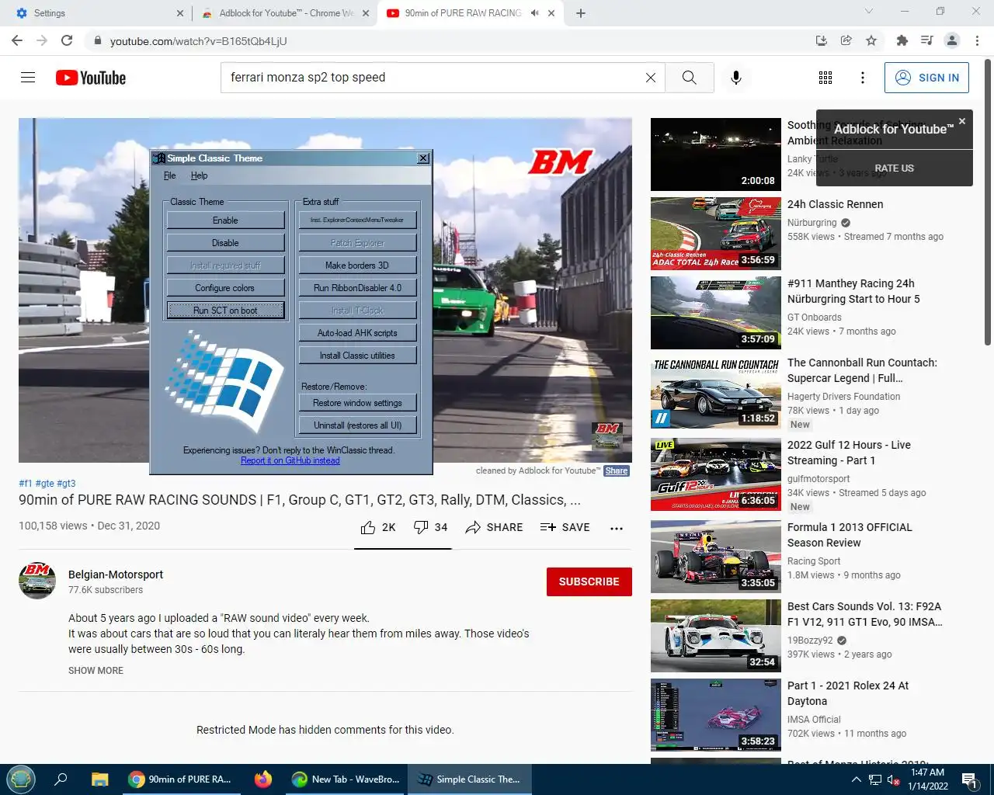Viewport: 994px width, 795px height.
Task: Click the page vertical scrollbar
Action: (x=988, y=202)
